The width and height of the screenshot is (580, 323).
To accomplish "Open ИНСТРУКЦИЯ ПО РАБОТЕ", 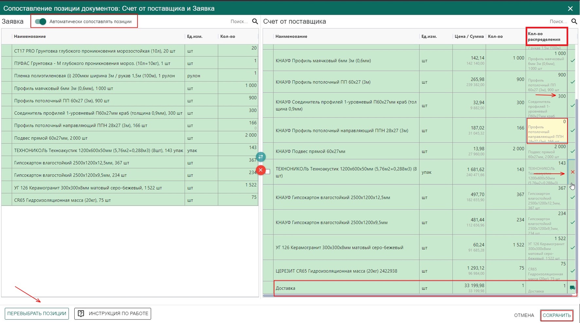I will tap(113, 314).
